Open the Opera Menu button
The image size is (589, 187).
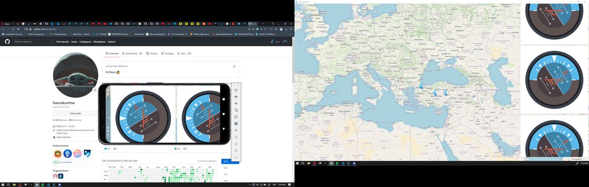pyautogui.click(x=5, y=24)
